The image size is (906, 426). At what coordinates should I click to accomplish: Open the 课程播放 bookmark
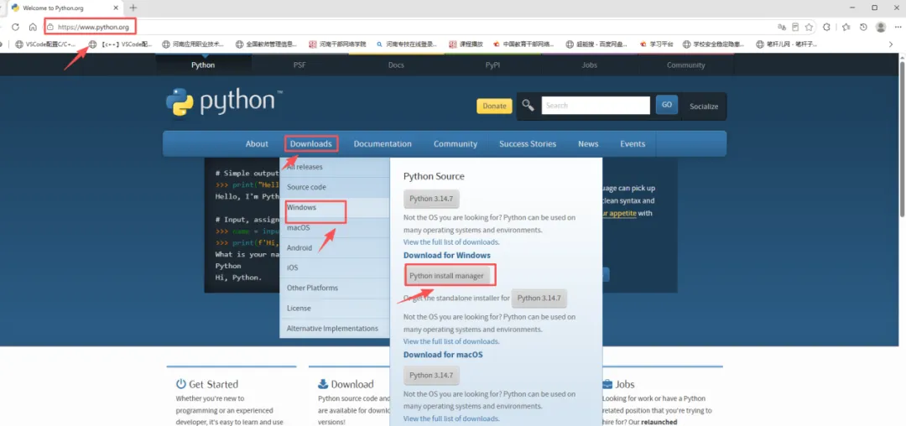pyautogui.click(x=466, y=44)
